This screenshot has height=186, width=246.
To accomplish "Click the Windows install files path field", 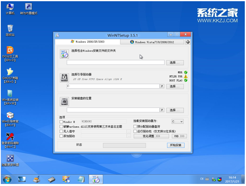I will point(116,63).
